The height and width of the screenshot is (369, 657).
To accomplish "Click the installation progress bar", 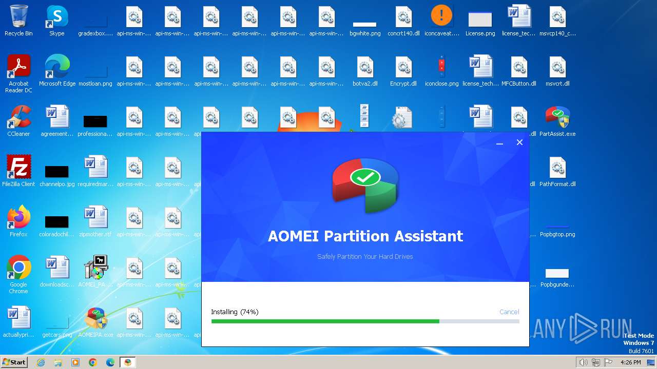I will (x=365, y=321).
